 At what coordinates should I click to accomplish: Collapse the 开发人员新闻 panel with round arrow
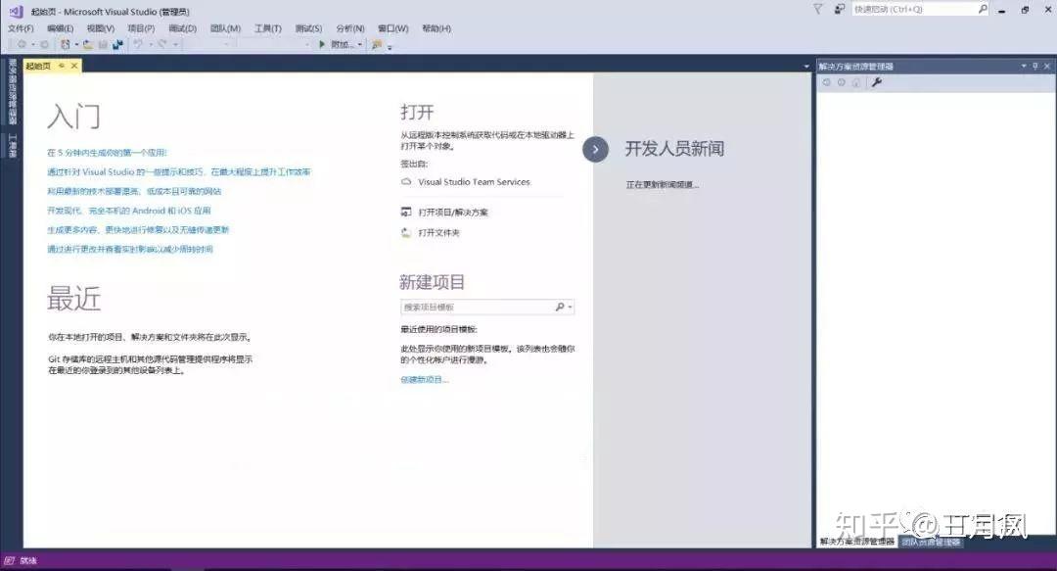pyautogui.click(x=595, y=149)
